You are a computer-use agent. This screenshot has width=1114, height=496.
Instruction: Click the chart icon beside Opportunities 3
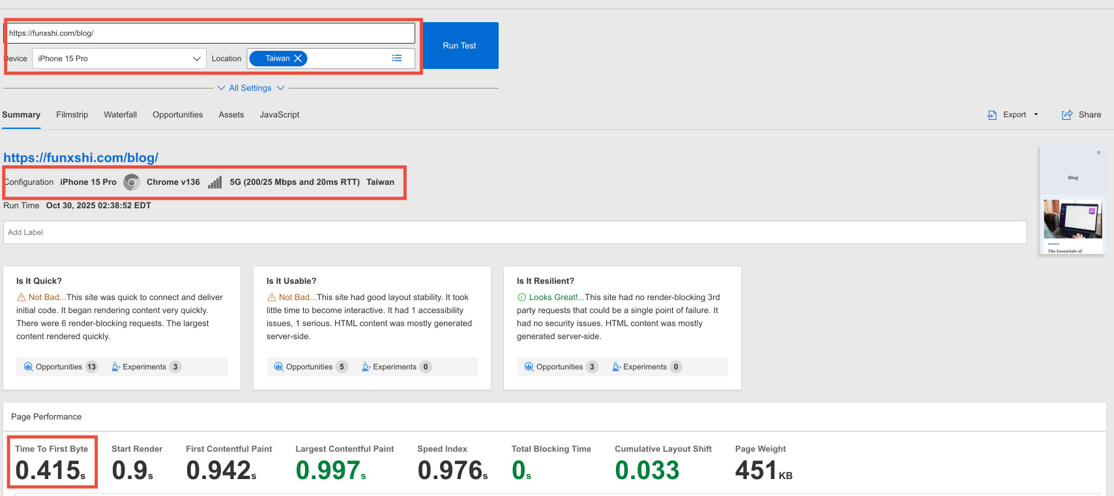(x=529, y=367)
